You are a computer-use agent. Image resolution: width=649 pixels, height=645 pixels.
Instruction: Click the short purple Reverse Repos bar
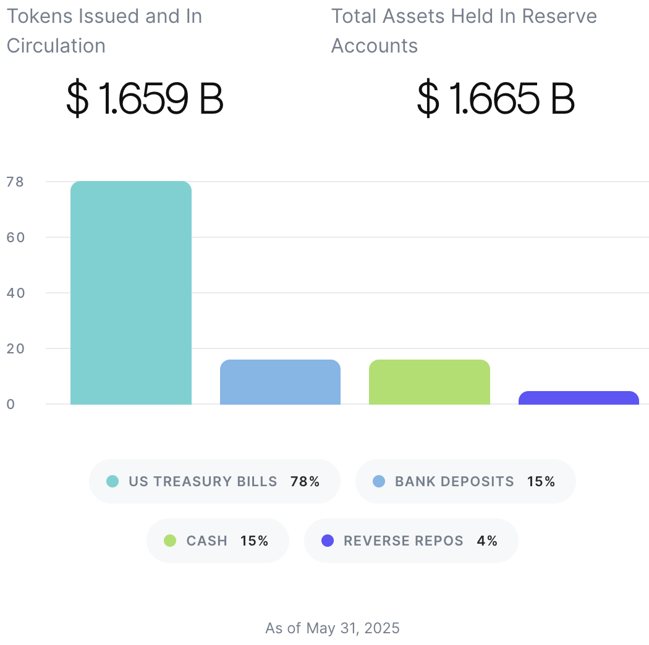(579, 398)
